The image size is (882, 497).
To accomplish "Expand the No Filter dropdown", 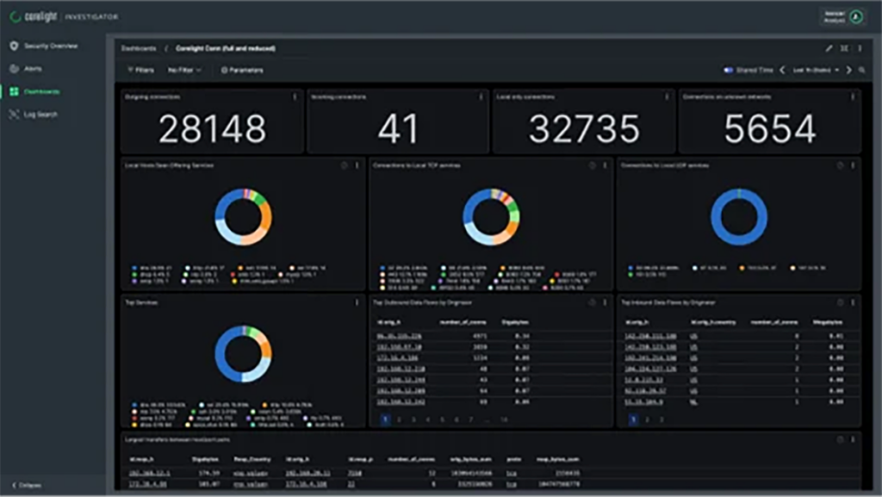I will pos(184,70).
